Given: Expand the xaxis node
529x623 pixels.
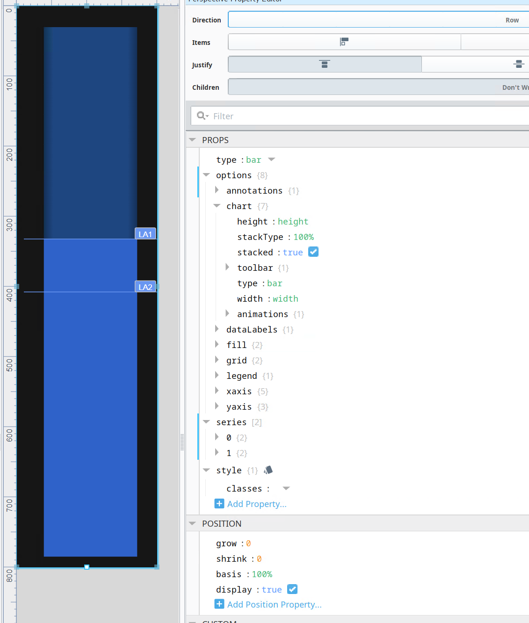Looking at the screenshot, I should pos(217,391).
